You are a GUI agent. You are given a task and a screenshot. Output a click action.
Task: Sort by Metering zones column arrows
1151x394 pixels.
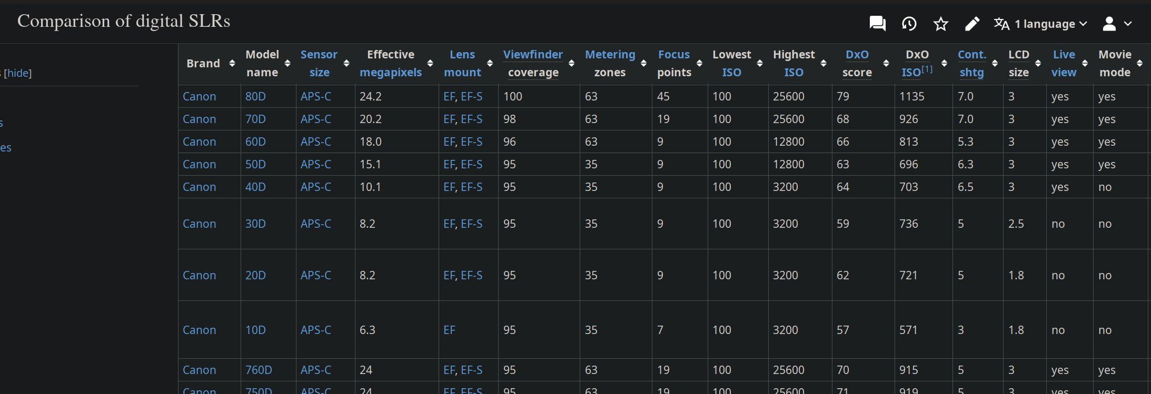click(x=643, y=63)
